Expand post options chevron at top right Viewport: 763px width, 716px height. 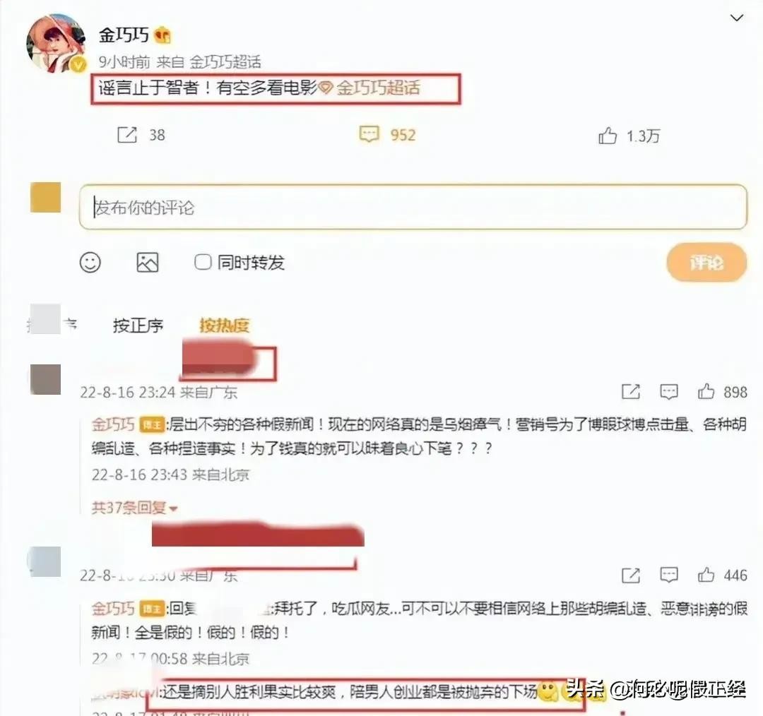point(737,18)
